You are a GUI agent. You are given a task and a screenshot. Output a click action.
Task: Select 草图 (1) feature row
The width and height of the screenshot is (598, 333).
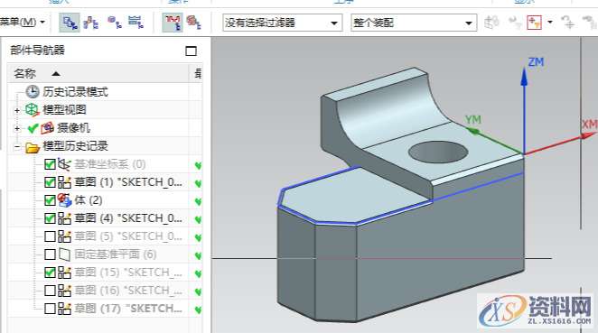128,182
